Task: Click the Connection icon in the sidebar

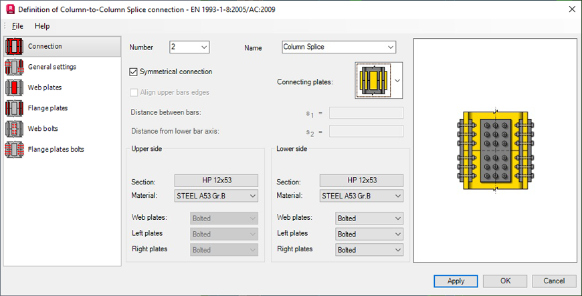Action: click(x=15, y=46)
